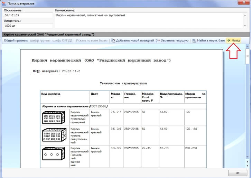The image size is (251, 178).
Task: Close the Поиск материалов window
Action: coord(244,2)
